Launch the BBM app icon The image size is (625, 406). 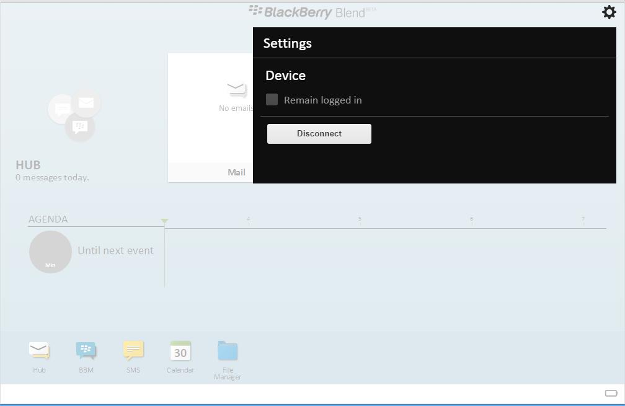[x=86, y=351]
